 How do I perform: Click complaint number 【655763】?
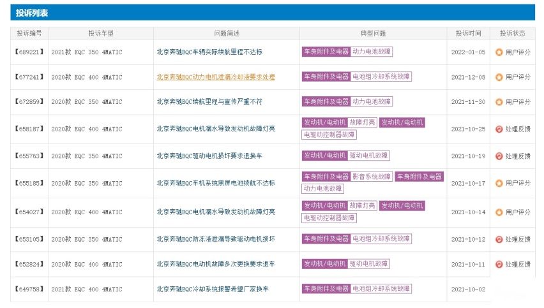[x=29, y=156]
